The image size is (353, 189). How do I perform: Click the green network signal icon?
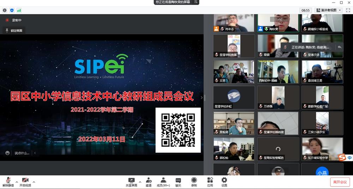19,10
